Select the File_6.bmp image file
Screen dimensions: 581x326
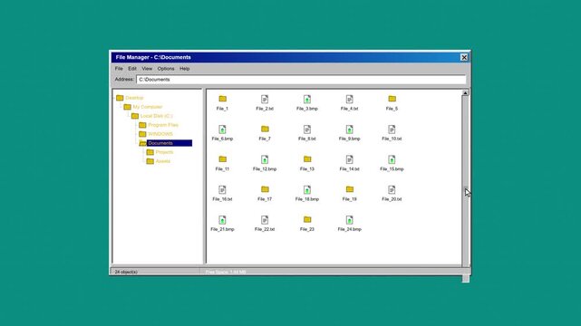tap(222, 129)
